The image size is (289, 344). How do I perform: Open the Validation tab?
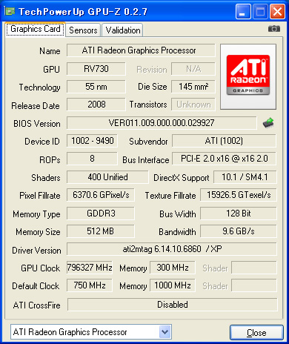pos(123,30)
